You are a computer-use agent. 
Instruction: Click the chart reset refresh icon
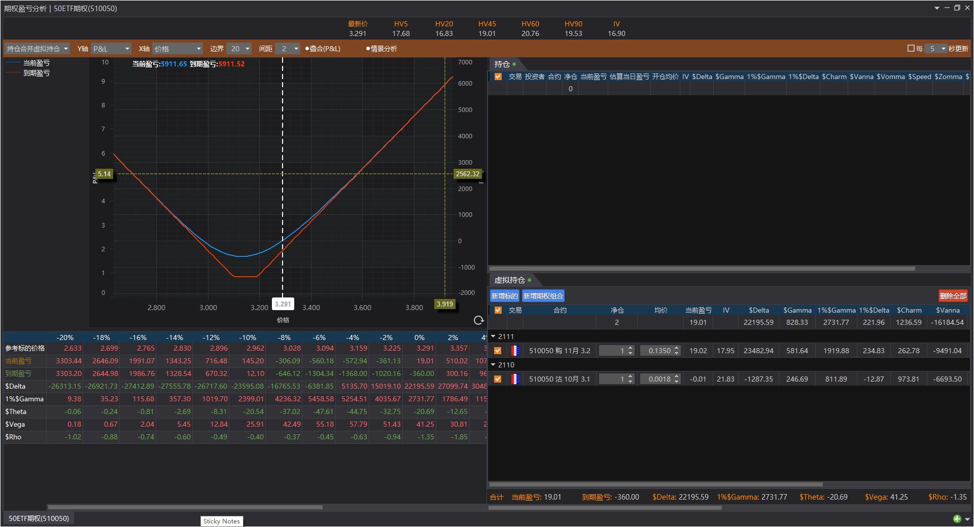[x=478, y=320]
